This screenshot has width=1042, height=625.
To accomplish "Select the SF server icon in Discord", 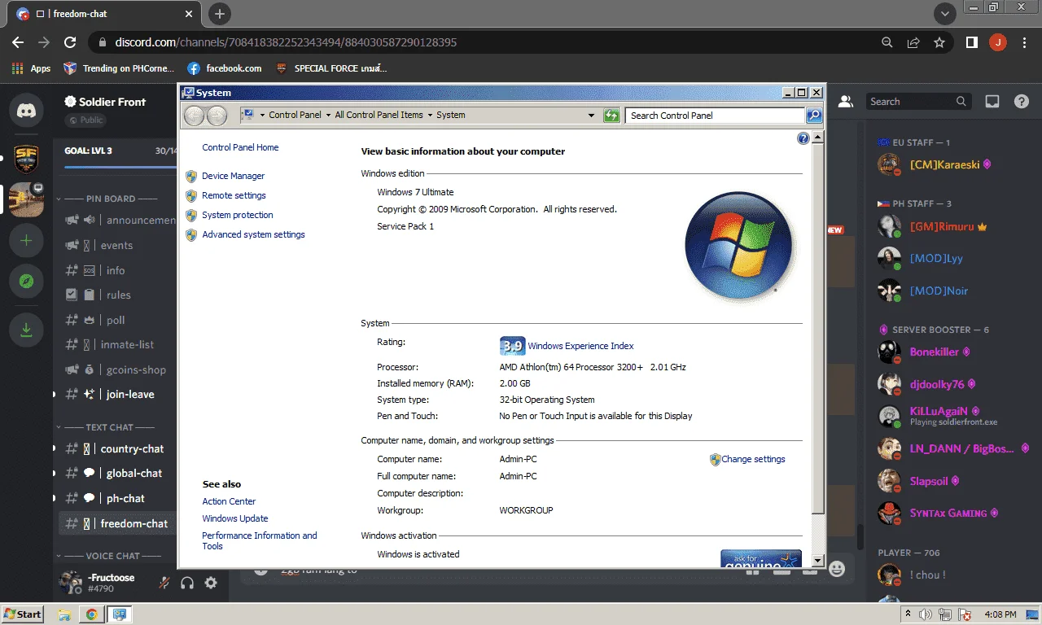I will [x=26, y=158].
